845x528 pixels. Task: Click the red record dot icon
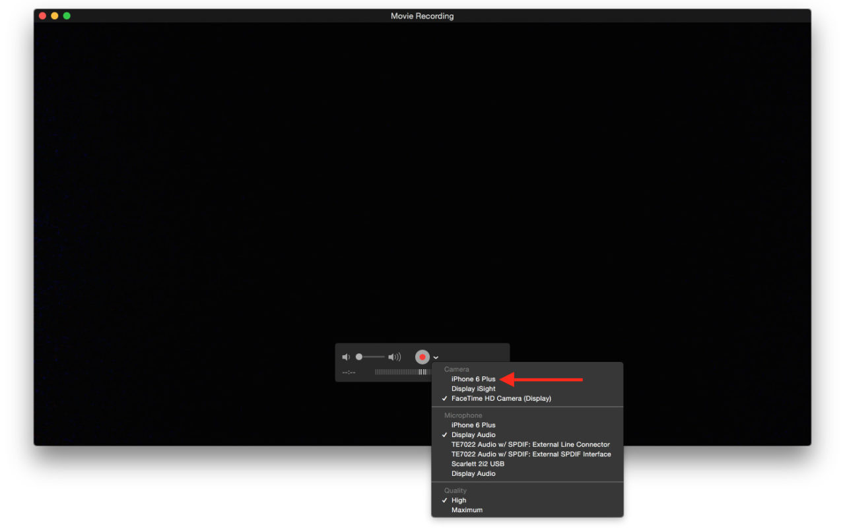[422, 357]
